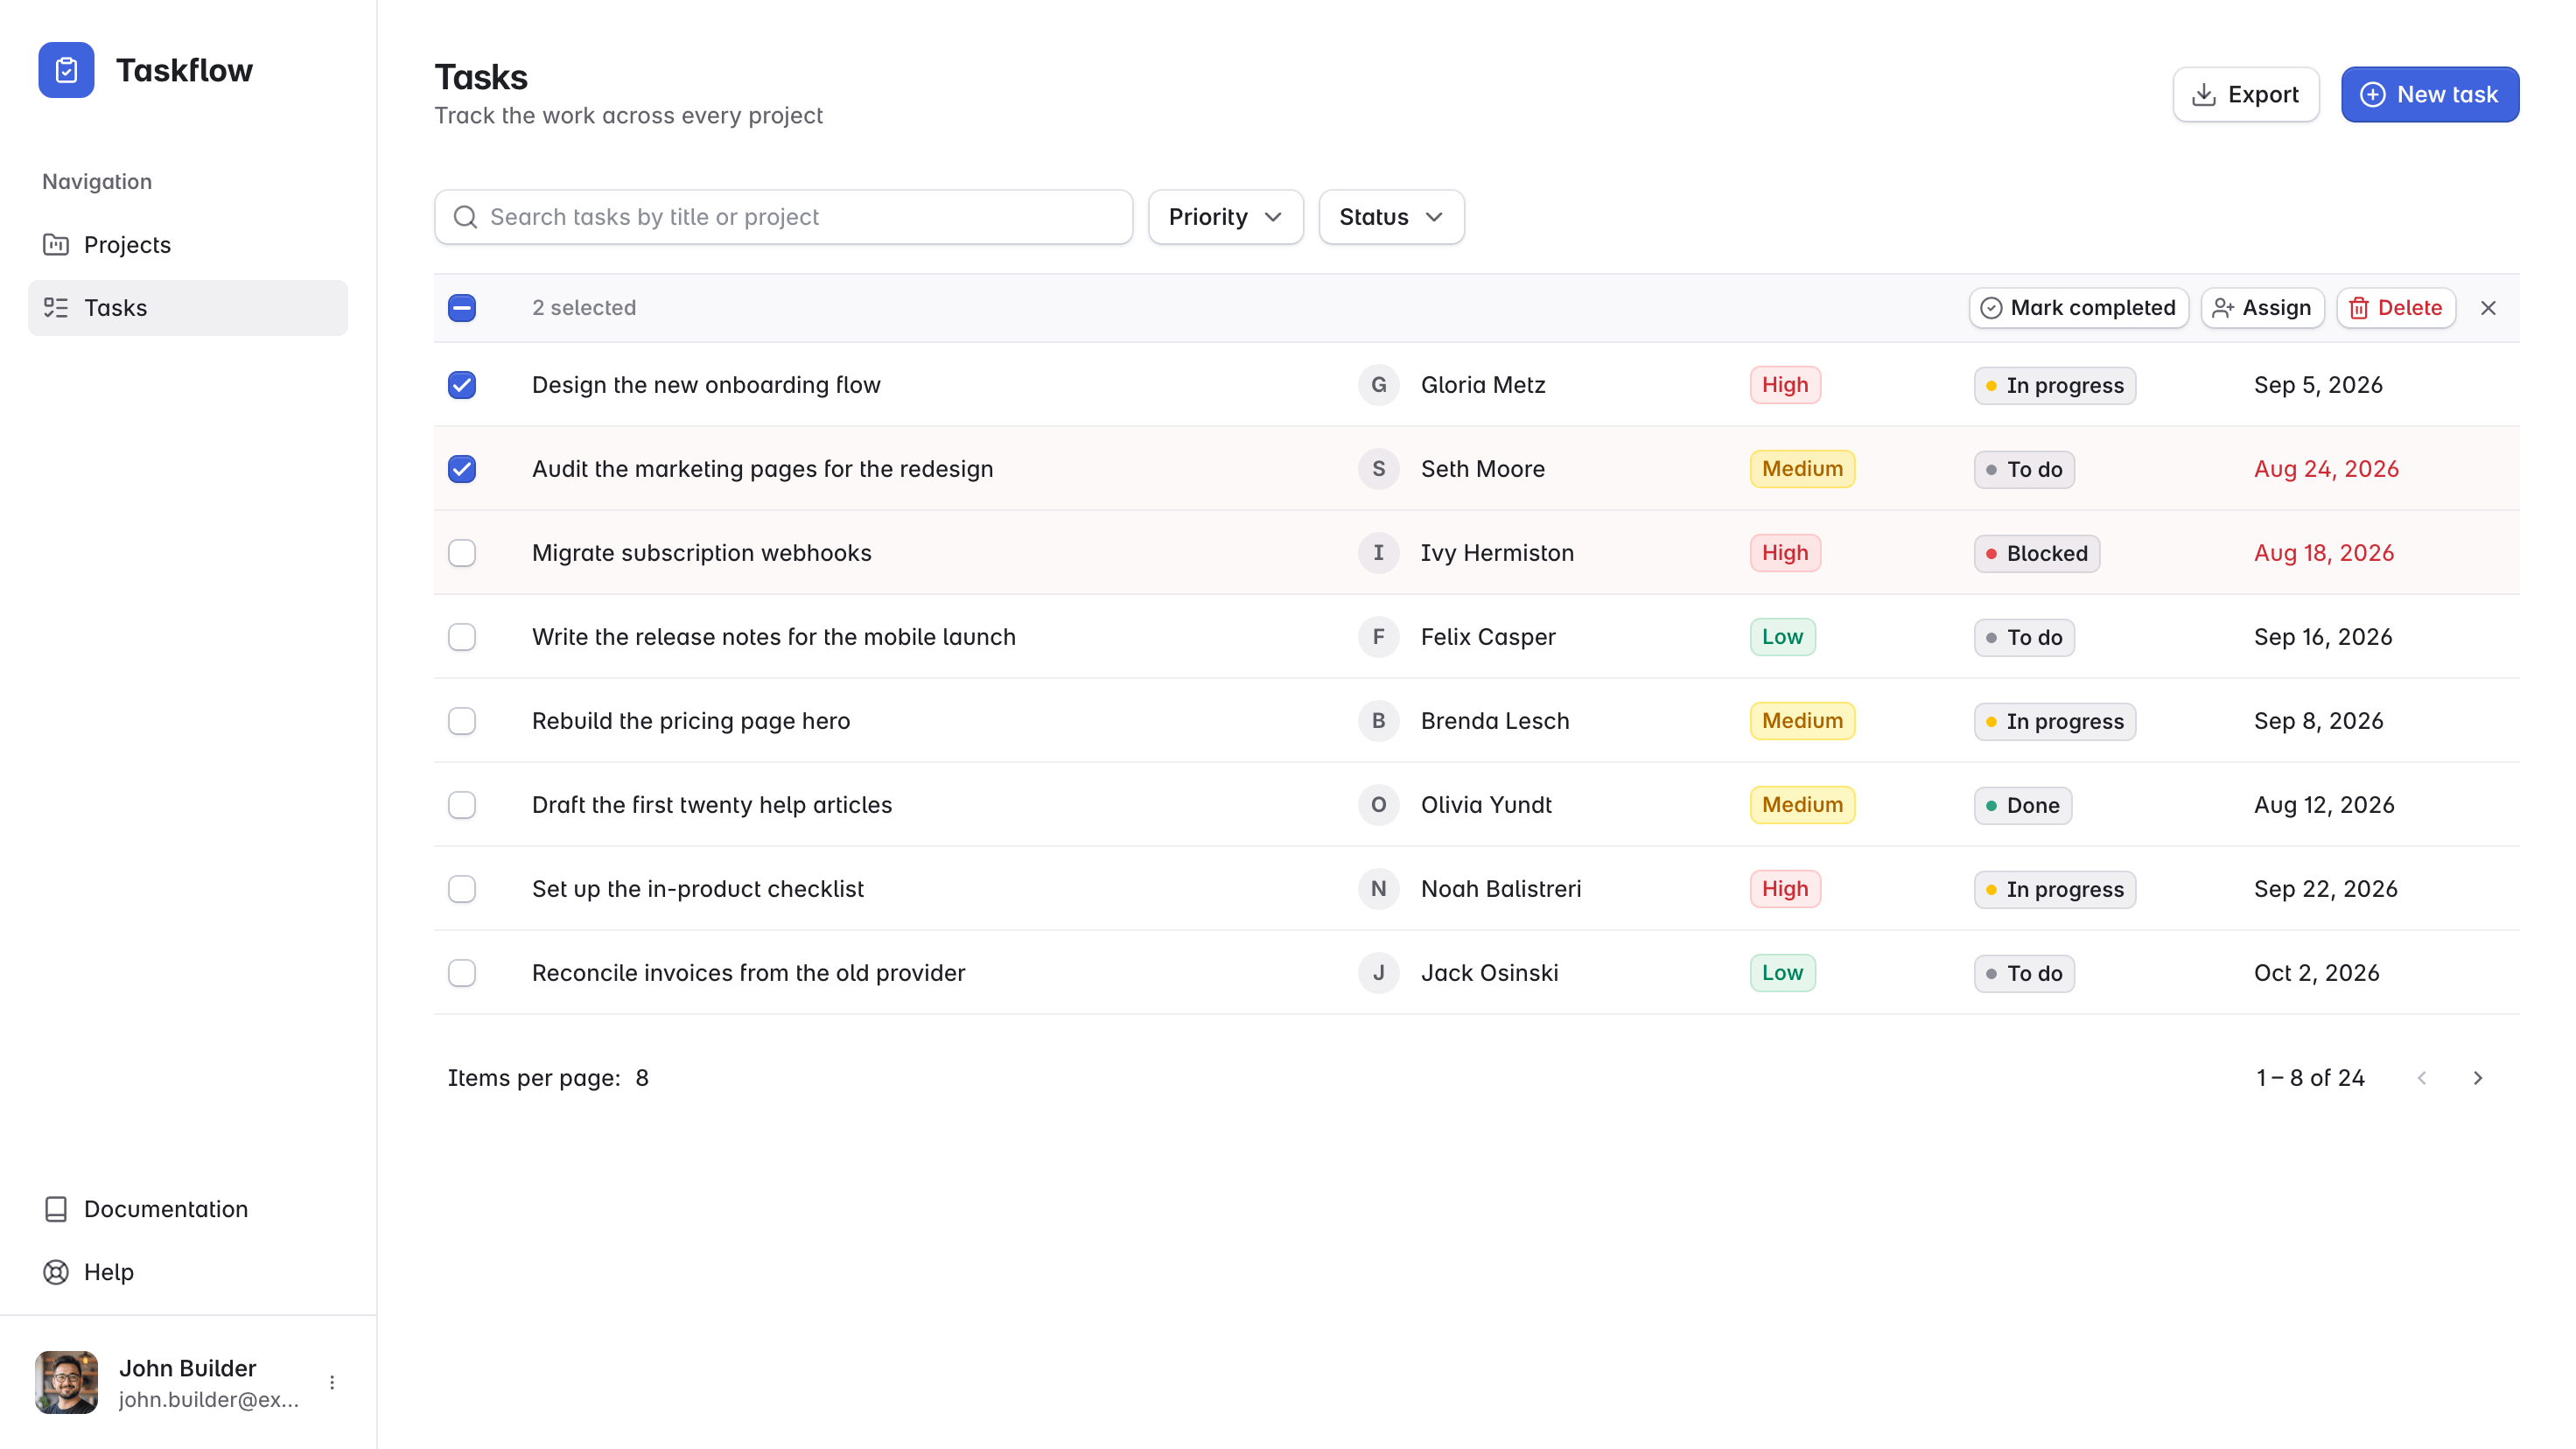Create a New task
The image size is (2576, 1449).
click(x=2429, y=95)
